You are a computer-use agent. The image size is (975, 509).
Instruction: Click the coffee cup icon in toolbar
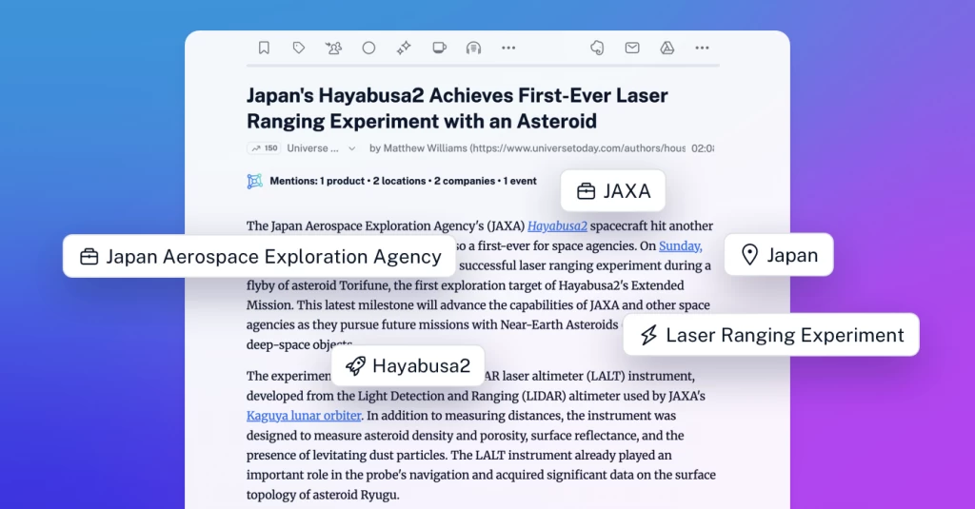click(x=439, y=48)
